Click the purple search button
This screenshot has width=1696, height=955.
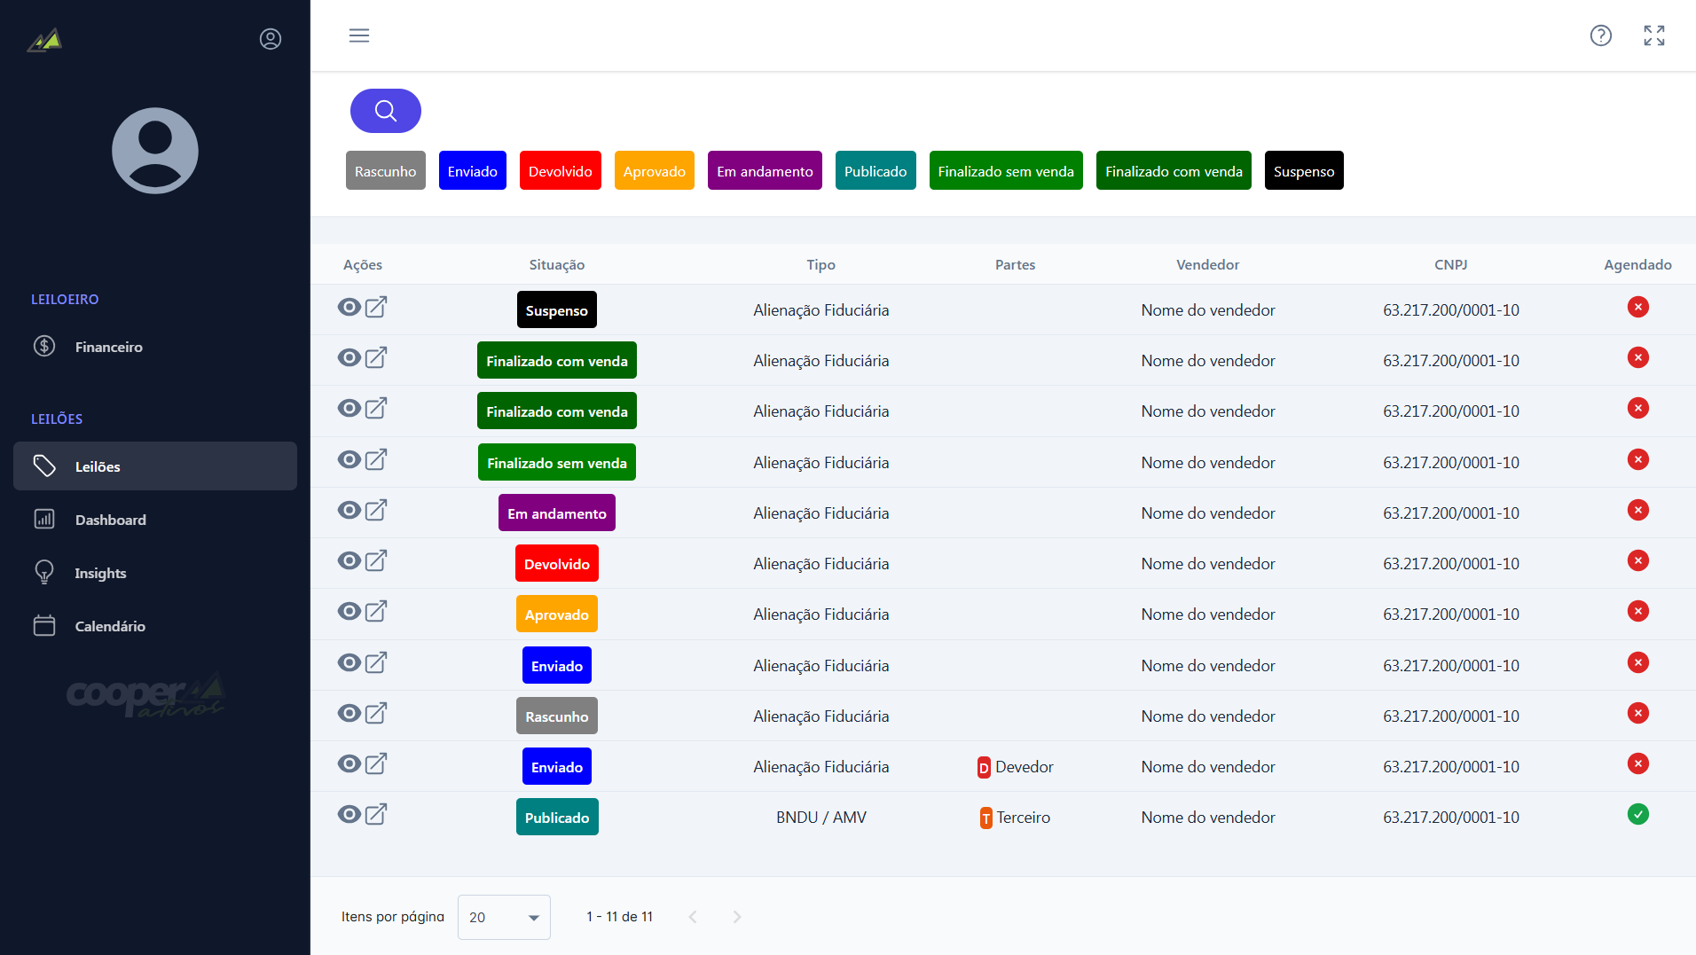(x=386, y=111)
